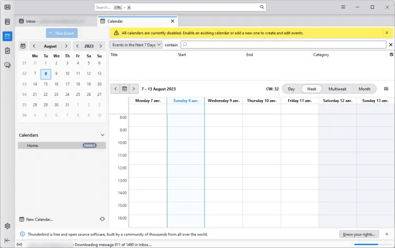Show previous week in calendar view
This screenshot has height=248, width=395.
pos(116,88)
